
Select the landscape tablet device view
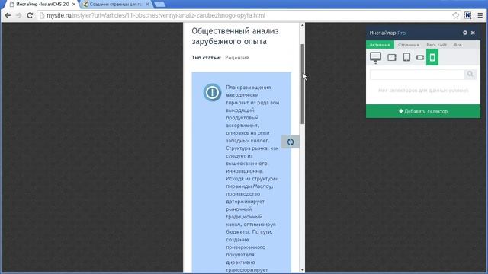(391, 57)
